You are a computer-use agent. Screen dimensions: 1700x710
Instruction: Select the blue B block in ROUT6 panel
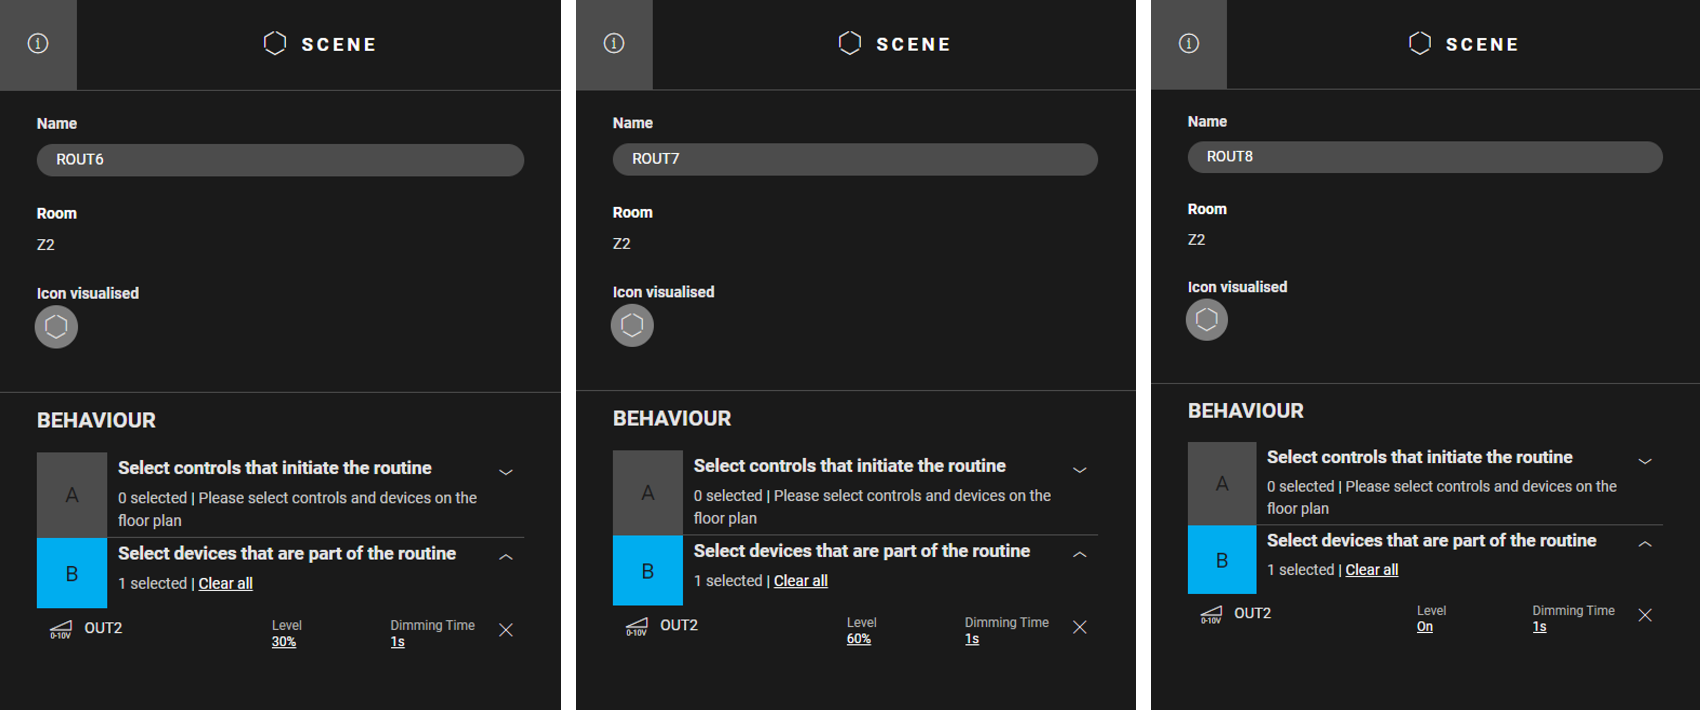pyautogui.click(x=72, y=573)
